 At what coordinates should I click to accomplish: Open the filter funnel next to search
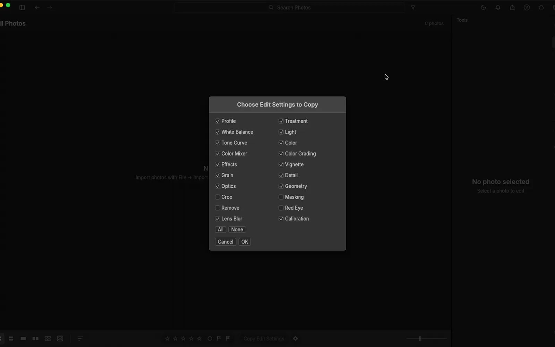point(413,7)
